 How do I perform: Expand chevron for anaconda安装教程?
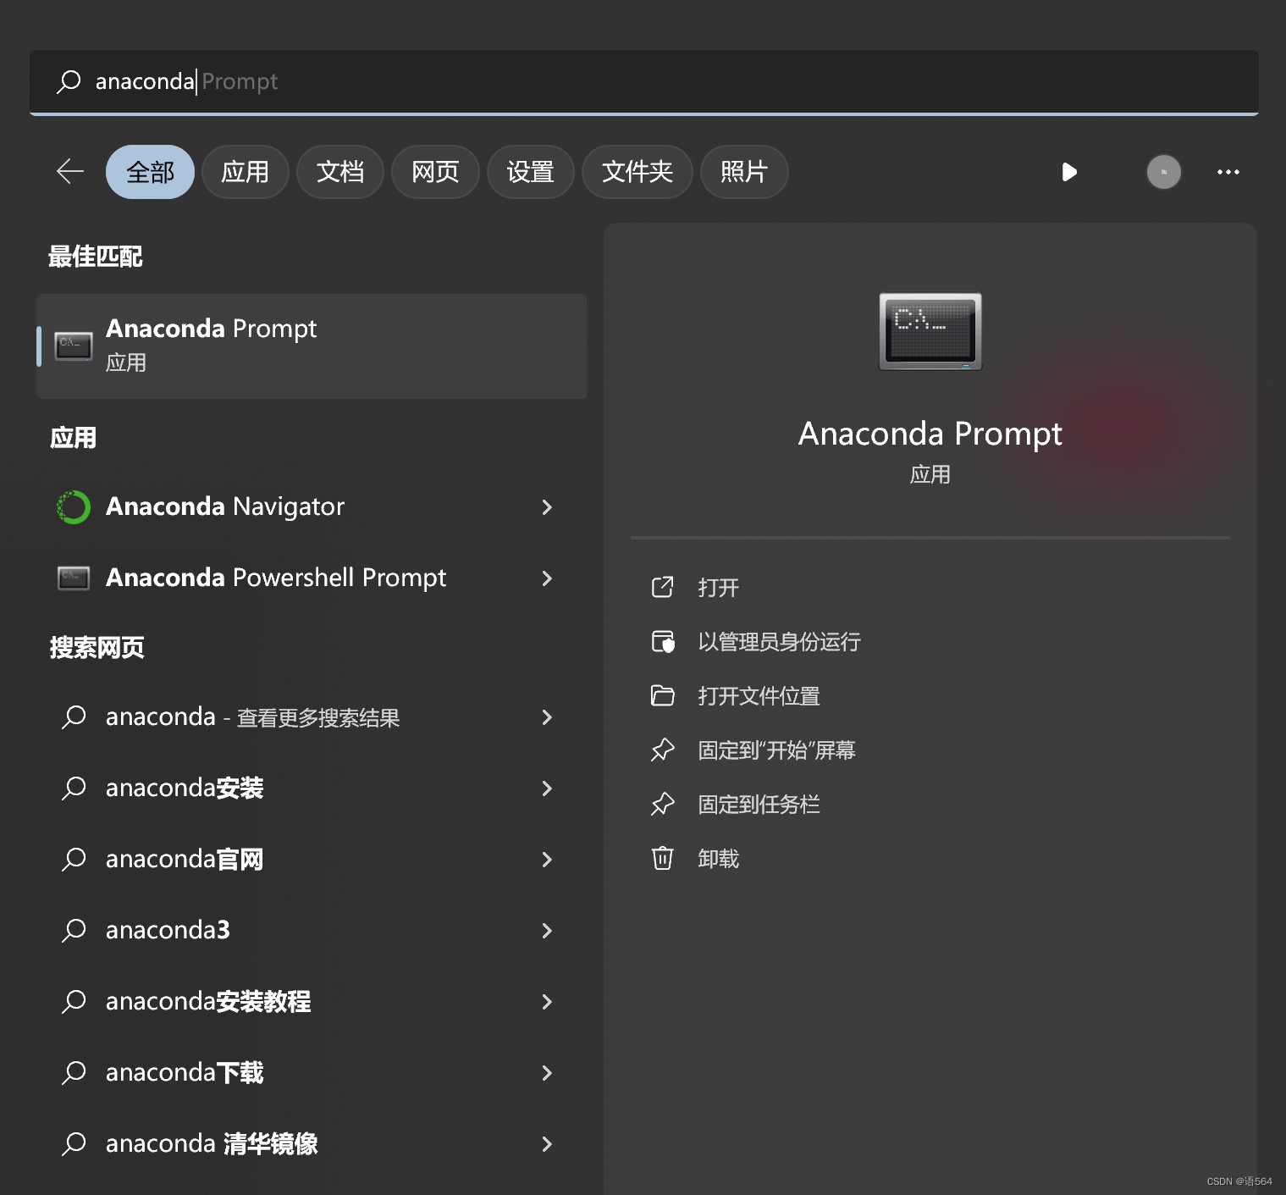pos(547,1002)
